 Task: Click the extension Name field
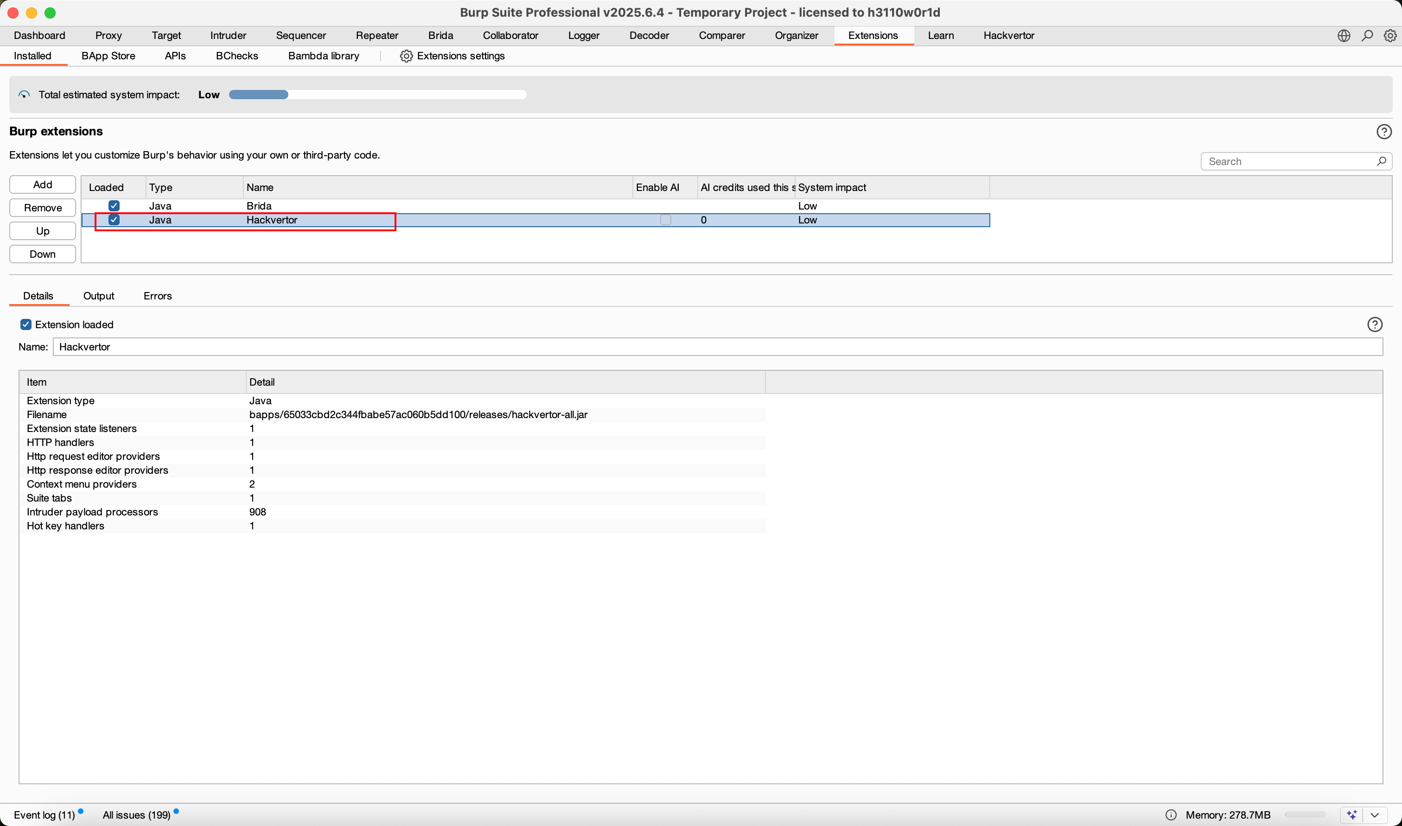click(x=717, y=347)
